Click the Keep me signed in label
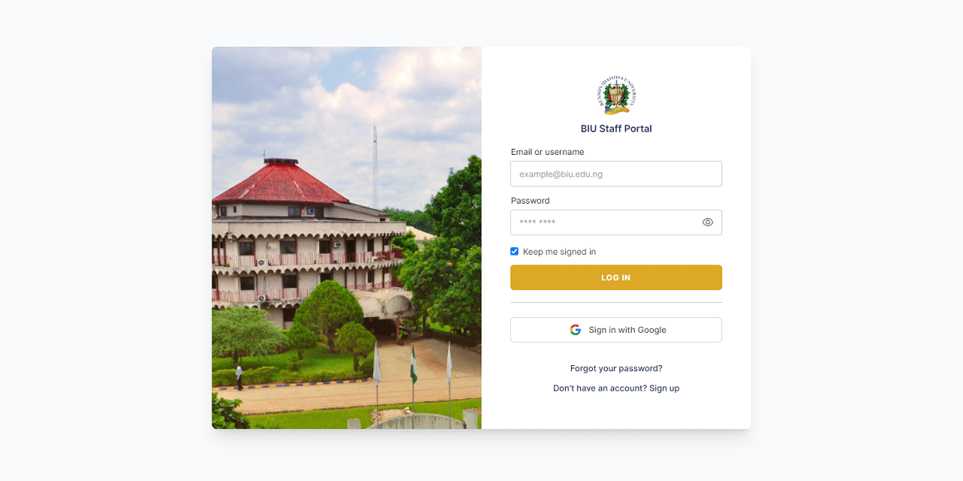The width and height of the screenshot is (963, 481). click(x=559, y=252)
